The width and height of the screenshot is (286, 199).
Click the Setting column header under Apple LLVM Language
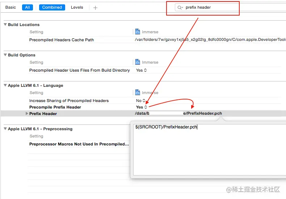click(37, 93)
